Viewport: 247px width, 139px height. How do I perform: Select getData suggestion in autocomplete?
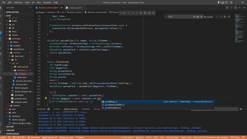[x=157, y=102]
